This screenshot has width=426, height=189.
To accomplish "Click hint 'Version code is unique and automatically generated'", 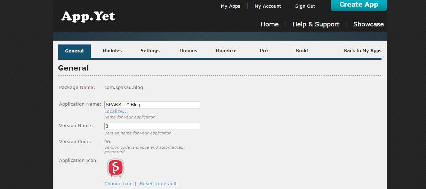I will [x=145, y=149].
